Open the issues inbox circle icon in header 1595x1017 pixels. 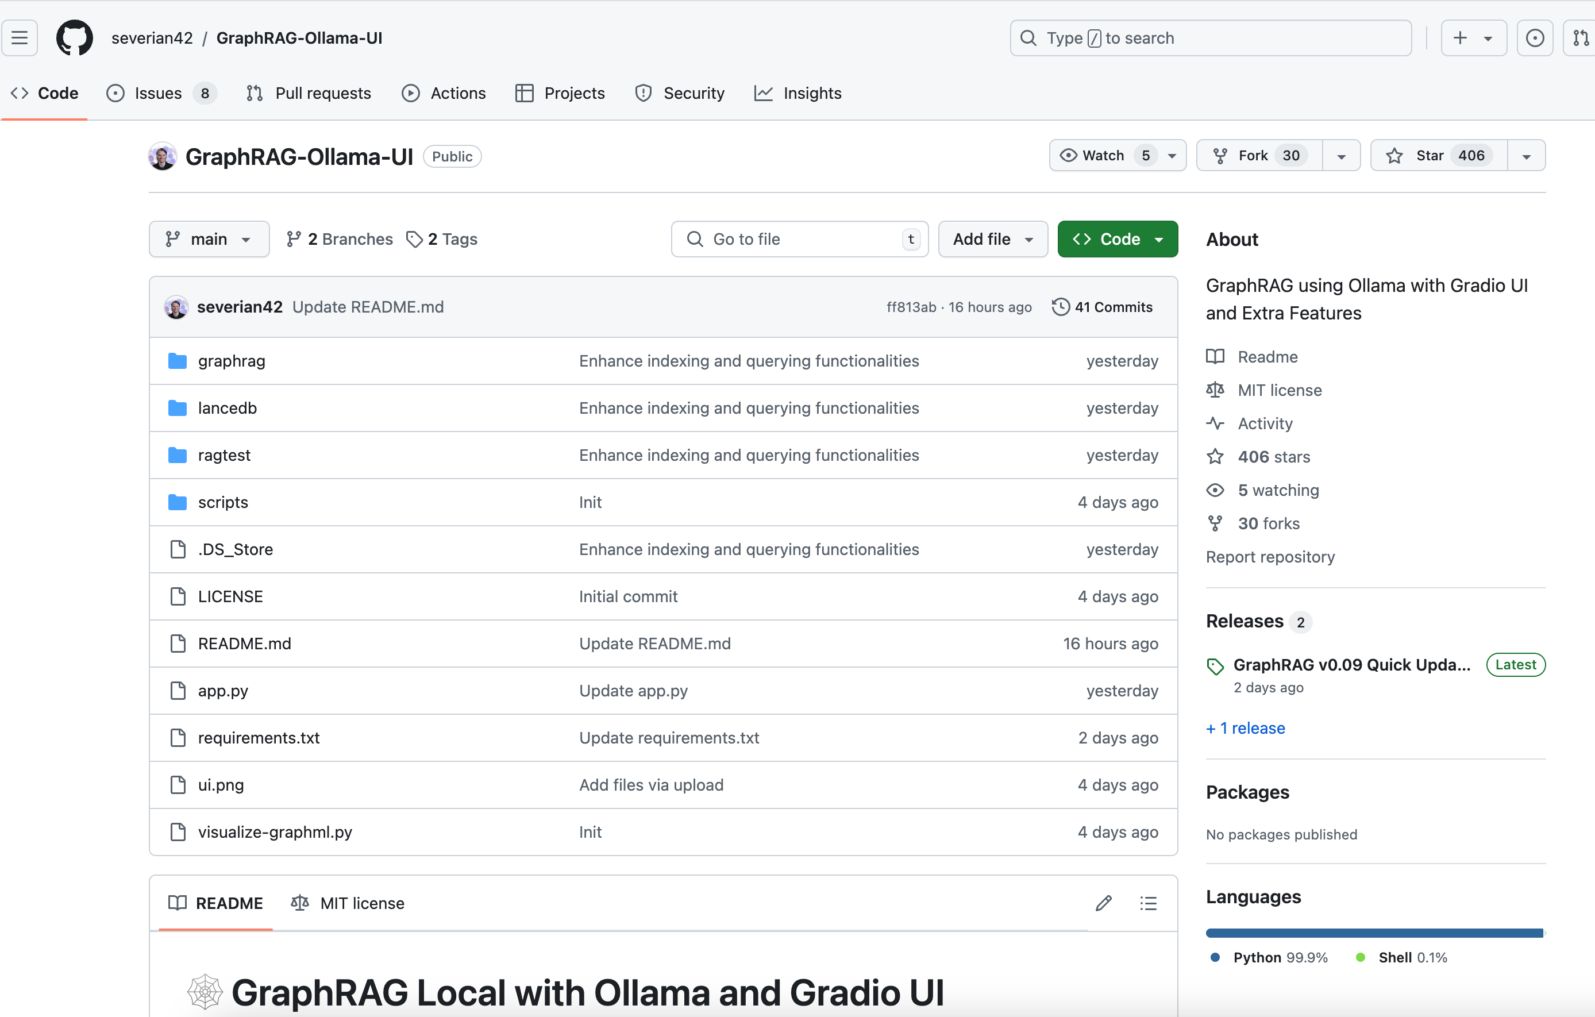[x=1535, y=38]
